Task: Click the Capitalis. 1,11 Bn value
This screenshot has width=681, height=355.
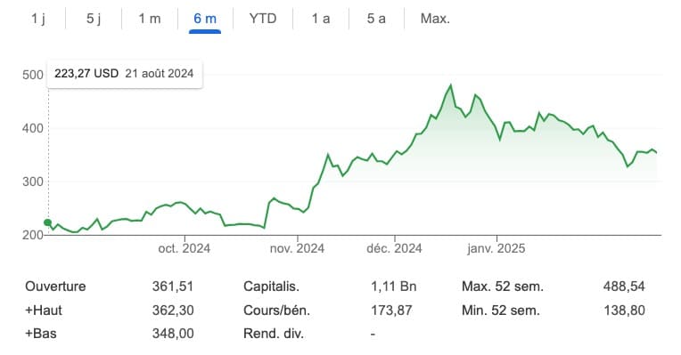Action: pos(393,286)
